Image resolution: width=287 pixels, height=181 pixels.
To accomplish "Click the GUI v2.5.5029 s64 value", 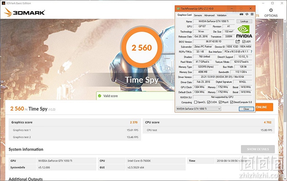I will [136, 167].
